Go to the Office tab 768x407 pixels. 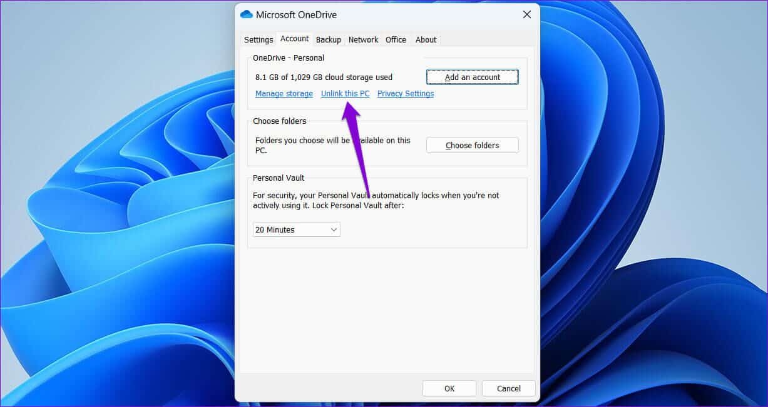point(396,39)
